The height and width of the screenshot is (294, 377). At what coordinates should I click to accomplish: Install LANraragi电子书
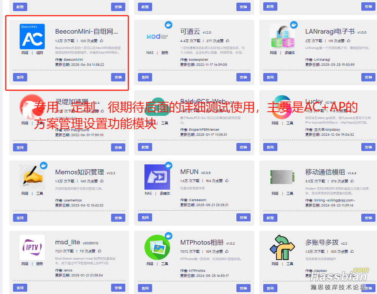tap(368, 77)
